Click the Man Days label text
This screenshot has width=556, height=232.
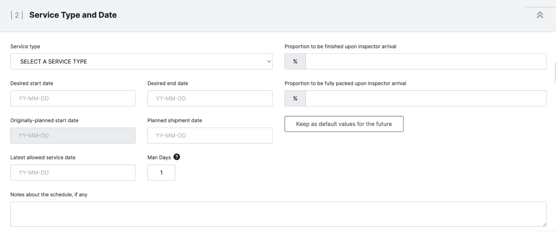[159, 157]
